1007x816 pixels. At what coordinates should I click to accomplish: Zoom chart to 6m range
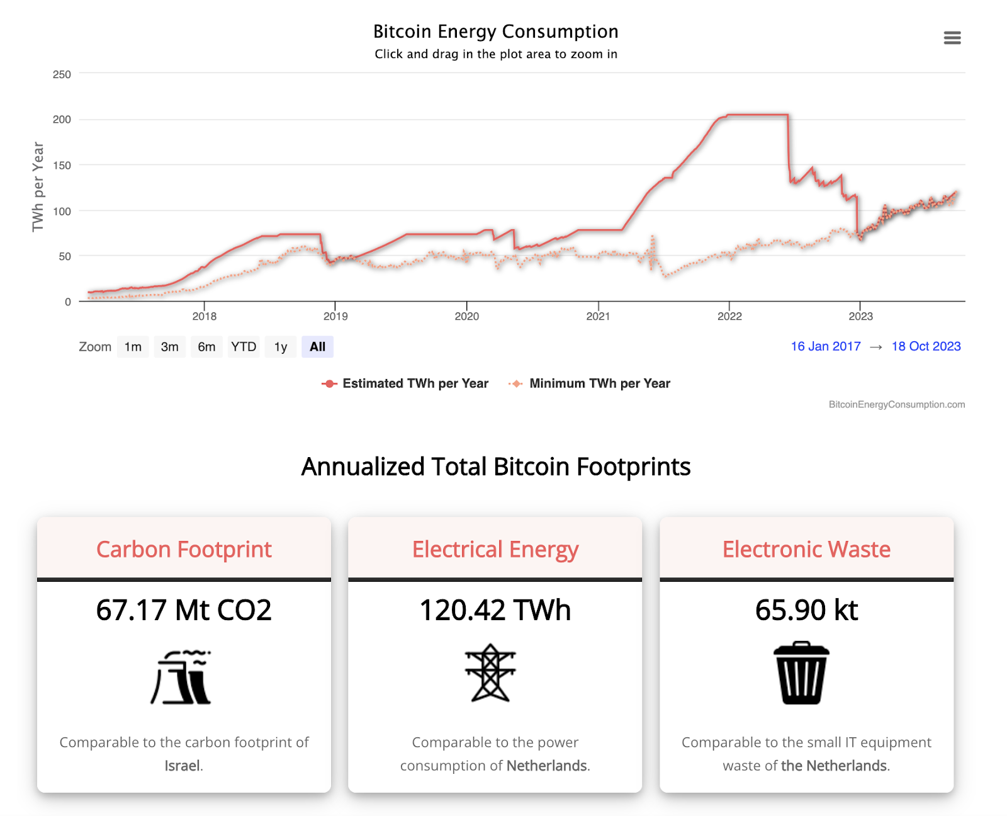coord(206,347)
